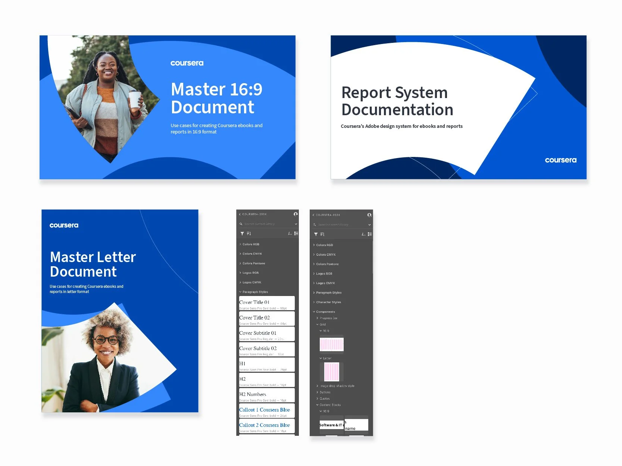The height and width of the screenshot is (466, 622).
Task: Focus 'Search current library' field in right panel
Action: tap(342, 225)
